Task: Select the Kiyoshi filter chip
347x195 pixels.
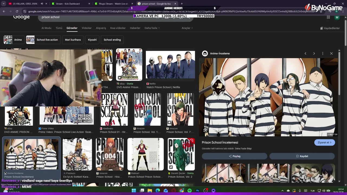Action: click(92, 40)
